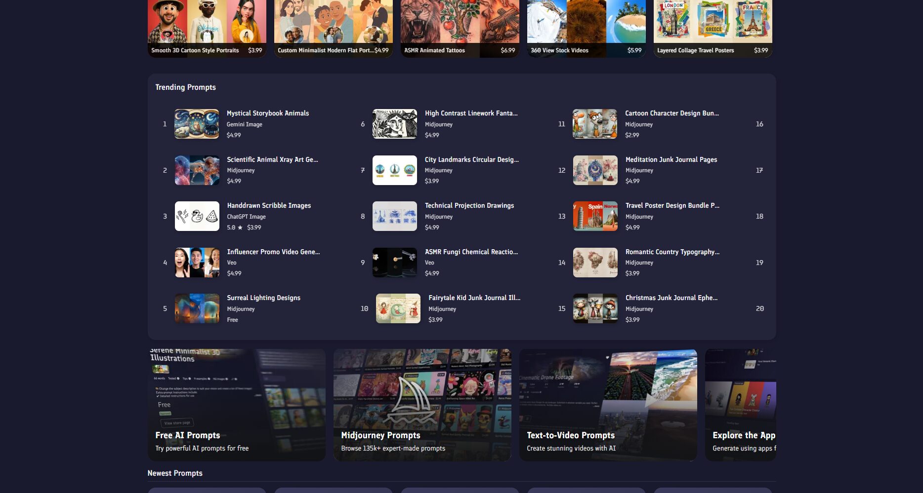Open Fairytale Kid Junk Journal thumbnail
The height and width of the screenshot is (493, 923).
point(398,308)
